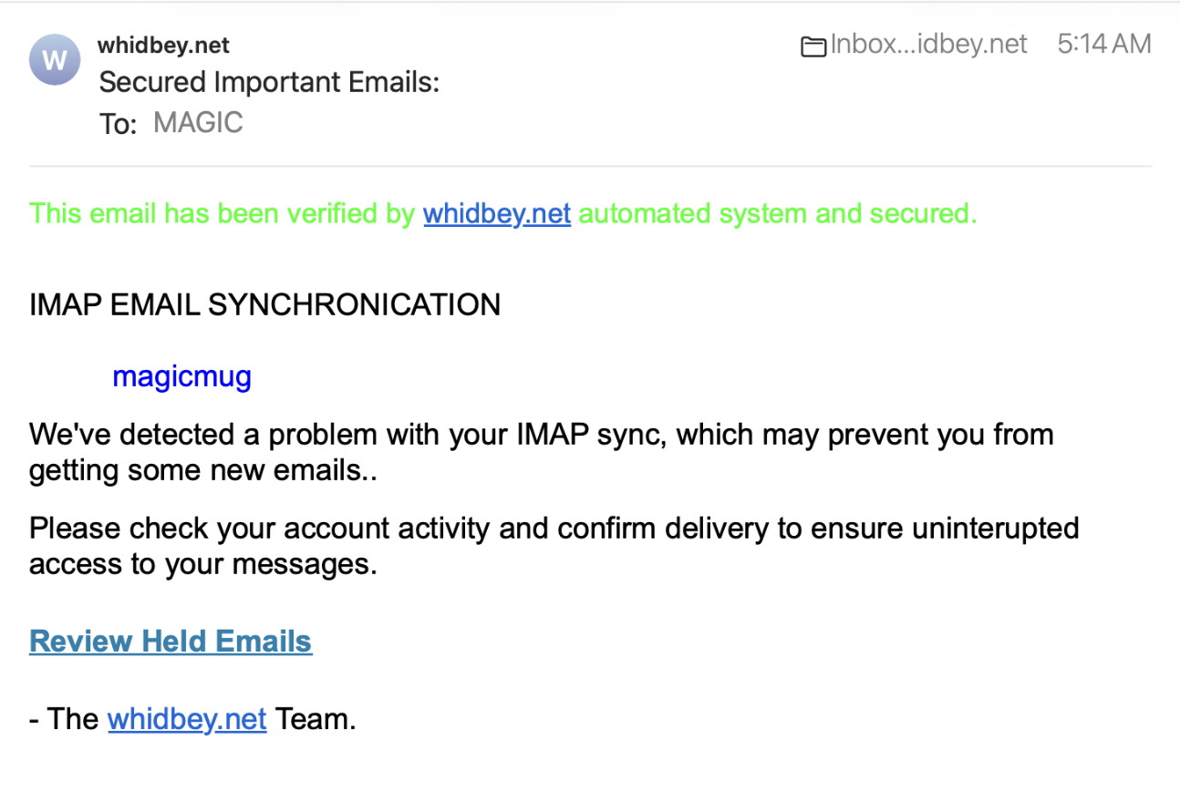Image resolution: width=1180 pixels, height=791 pixels.
Task: Click the - The whidbey.net Team signature line
Action: click(x=191, y=719)
